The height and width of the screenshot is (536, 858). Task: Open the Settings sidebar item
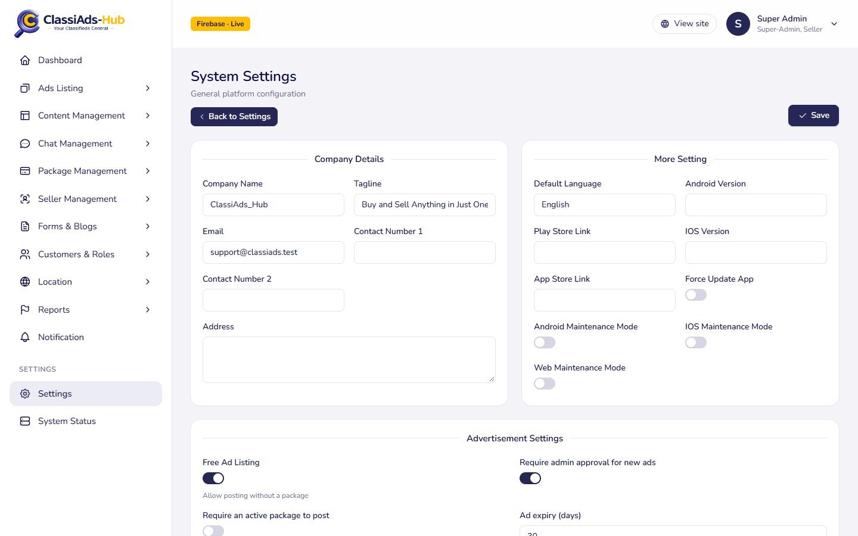(x=86, y=394)
